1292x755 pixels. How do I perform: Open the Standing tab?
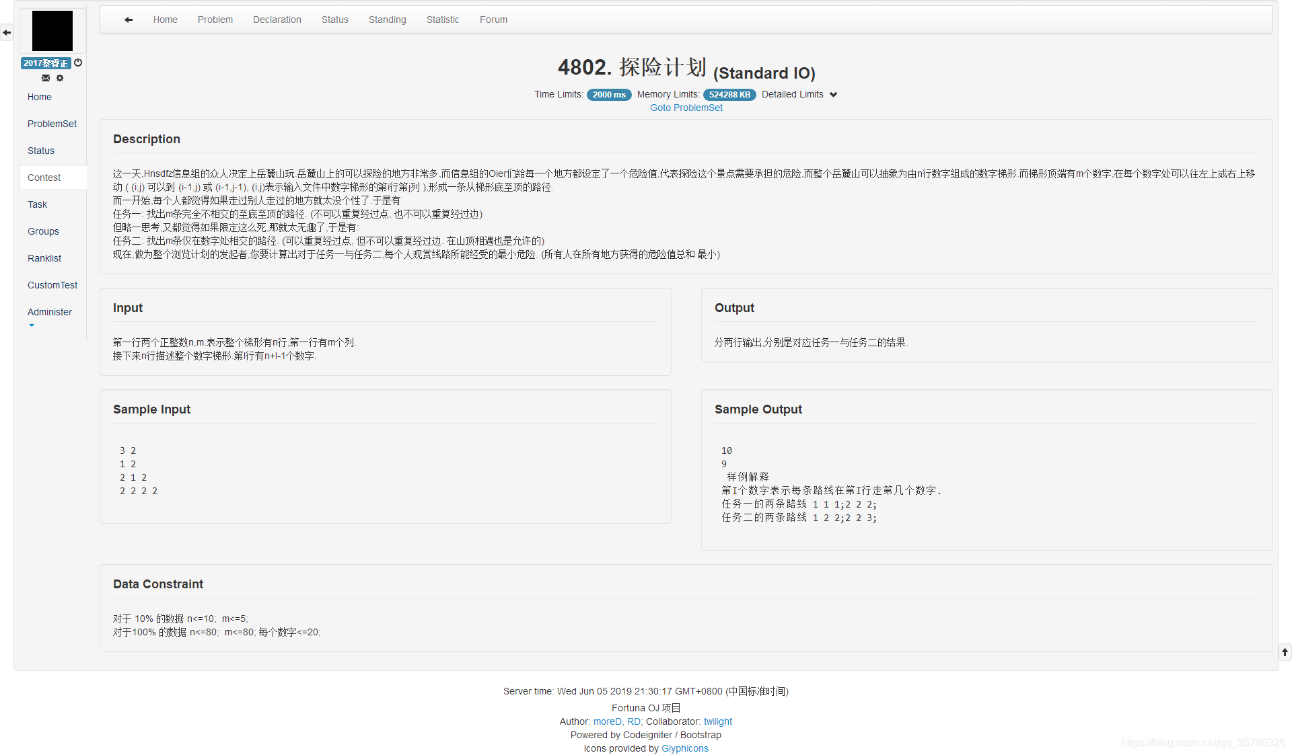point(388,19)
